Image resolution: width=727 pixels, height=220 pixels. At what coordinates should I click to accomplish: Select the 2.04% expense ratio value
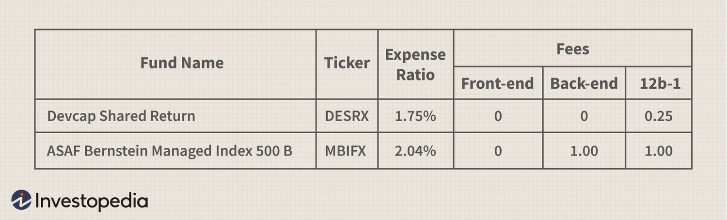[415, 151]
